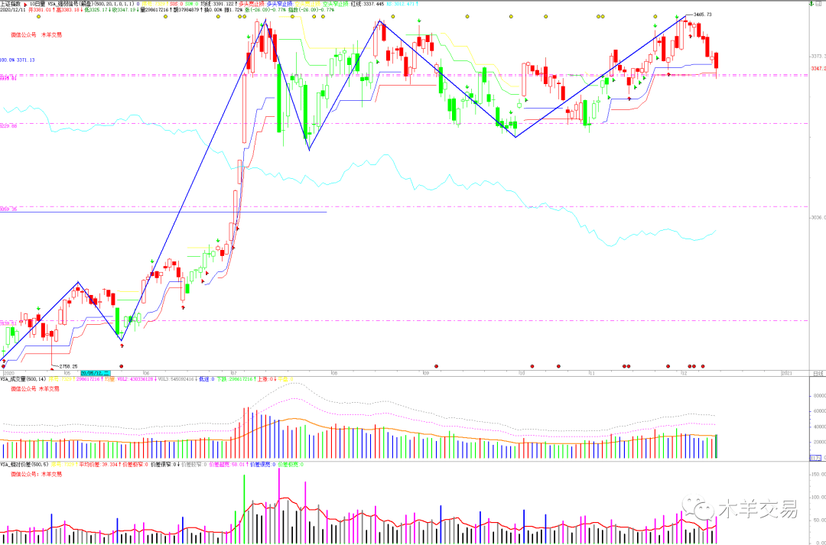Switch period using the 日线 button
The width and height of the screenshot is (826, 545).
click(x=818, y=373)
